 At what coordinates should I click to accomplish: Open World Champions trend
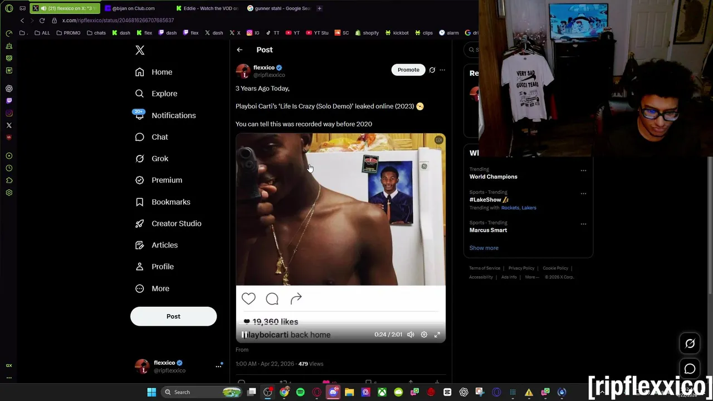493,177
